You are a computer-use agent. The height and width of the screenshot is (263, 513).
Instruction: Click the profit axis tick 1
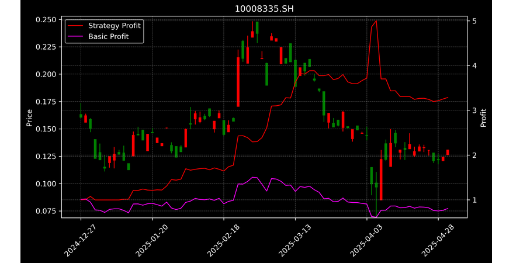pyautogui.click(x=474, y=200)
